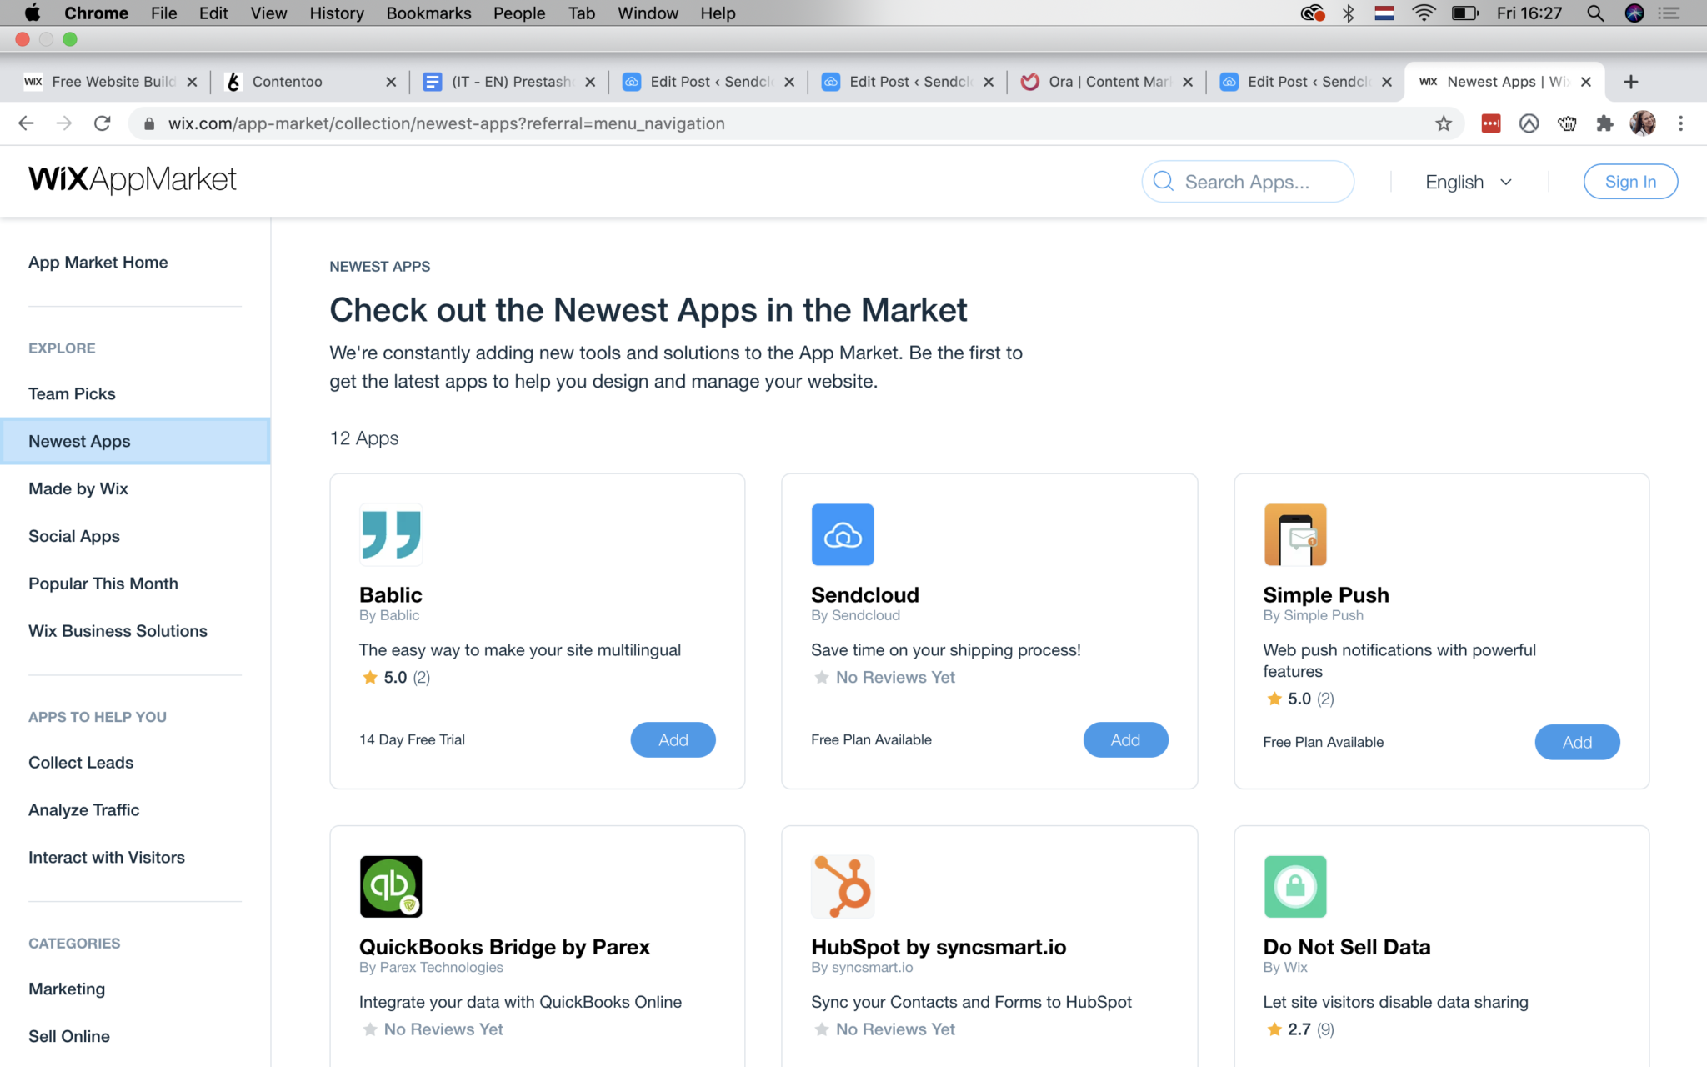Open the History menu
The width and height of the screenshot is (1707, 1067).
coord(336,13)
